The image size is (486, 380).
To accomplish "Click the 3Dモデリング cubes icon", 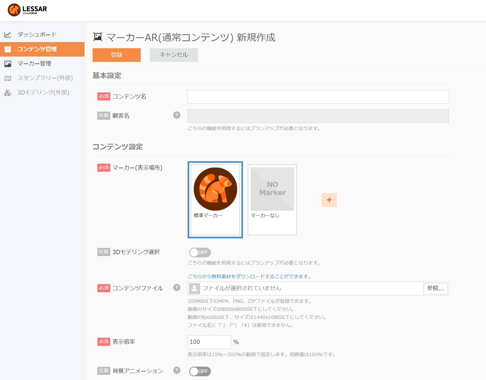I will tap(8, 93).
